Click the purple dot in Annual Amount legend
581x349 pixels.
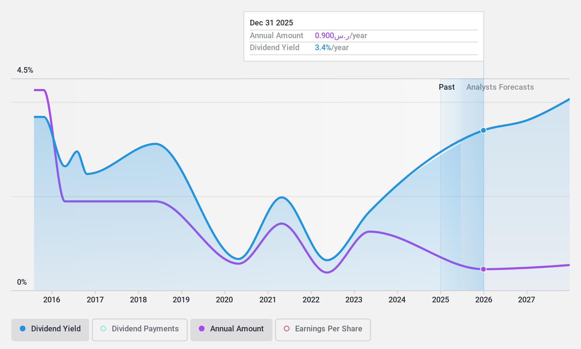click(x=202, y=329)
